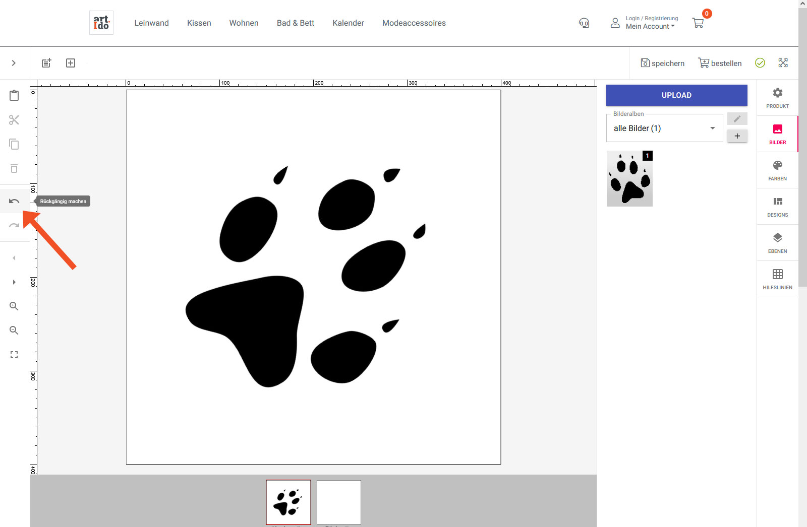Click the paw print on the canvas

[306, 277]
